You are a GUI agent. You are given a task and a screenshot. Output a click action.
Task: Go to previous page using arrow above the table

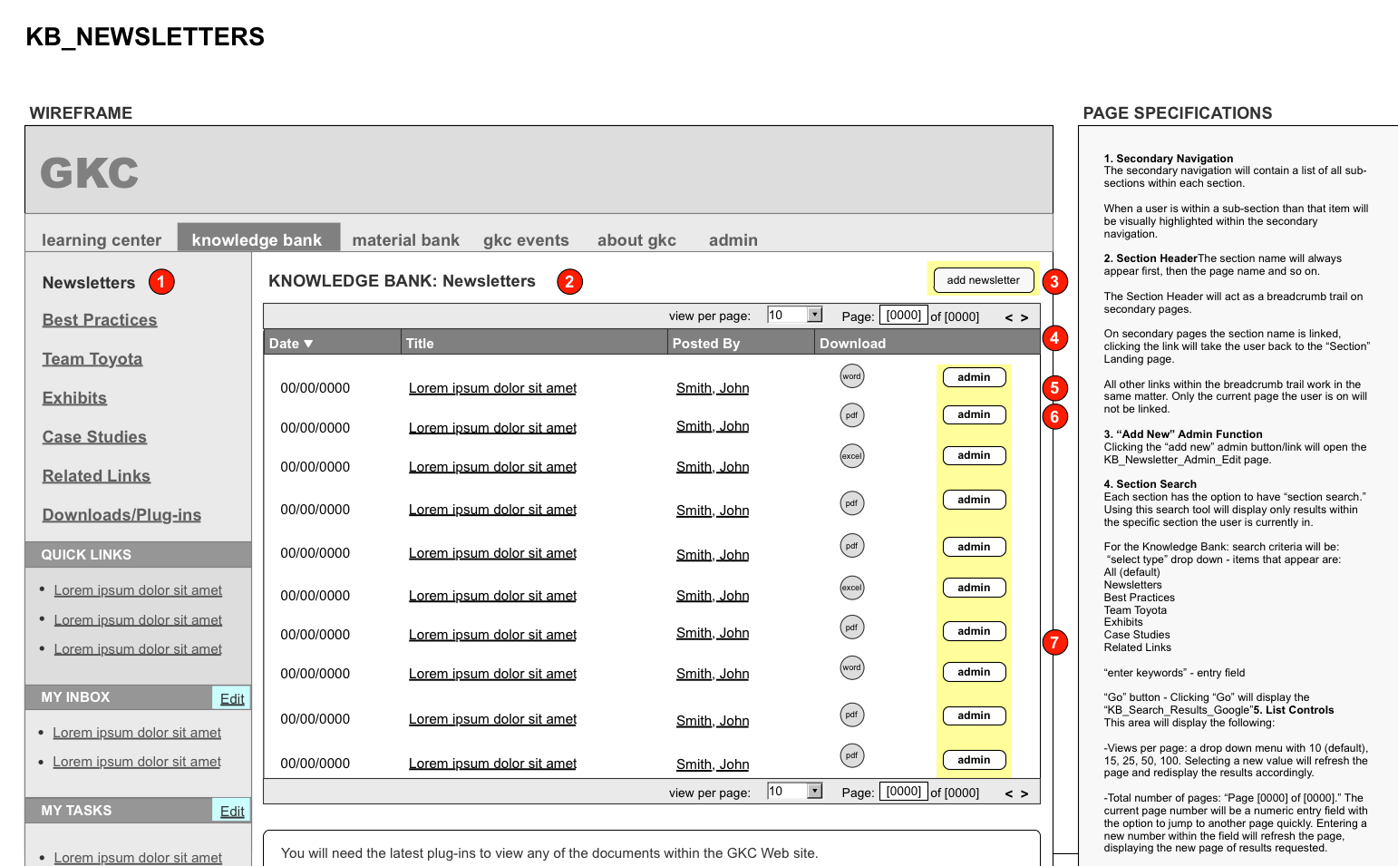point(1008,317)
